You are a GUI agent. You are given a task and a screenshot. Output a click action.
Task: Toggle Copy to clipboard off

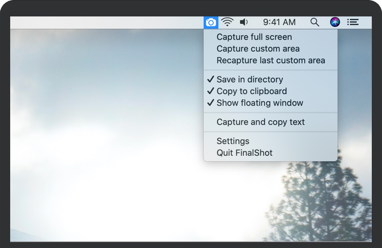click(252, 91)
